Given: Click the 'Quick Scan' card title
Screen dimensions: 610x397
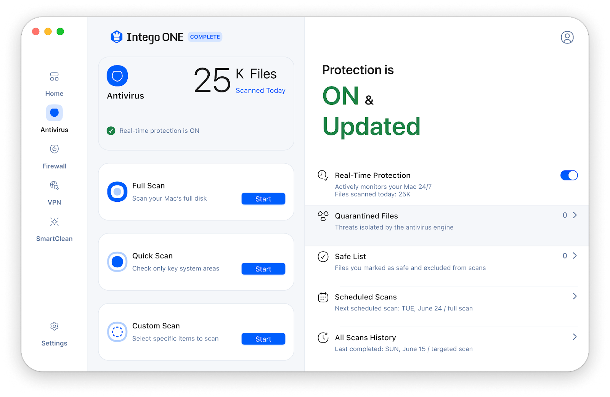Looking at the screenshot, I should coord(152,256).
